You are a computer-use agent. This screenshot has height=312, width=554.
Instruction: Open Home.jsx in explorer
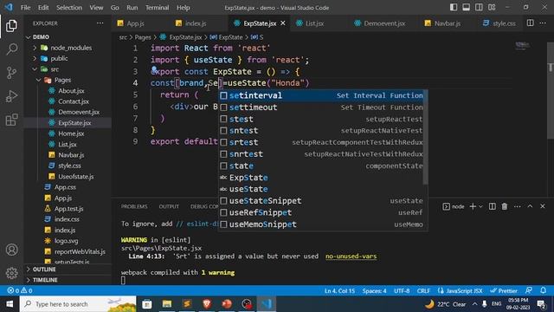71,133
